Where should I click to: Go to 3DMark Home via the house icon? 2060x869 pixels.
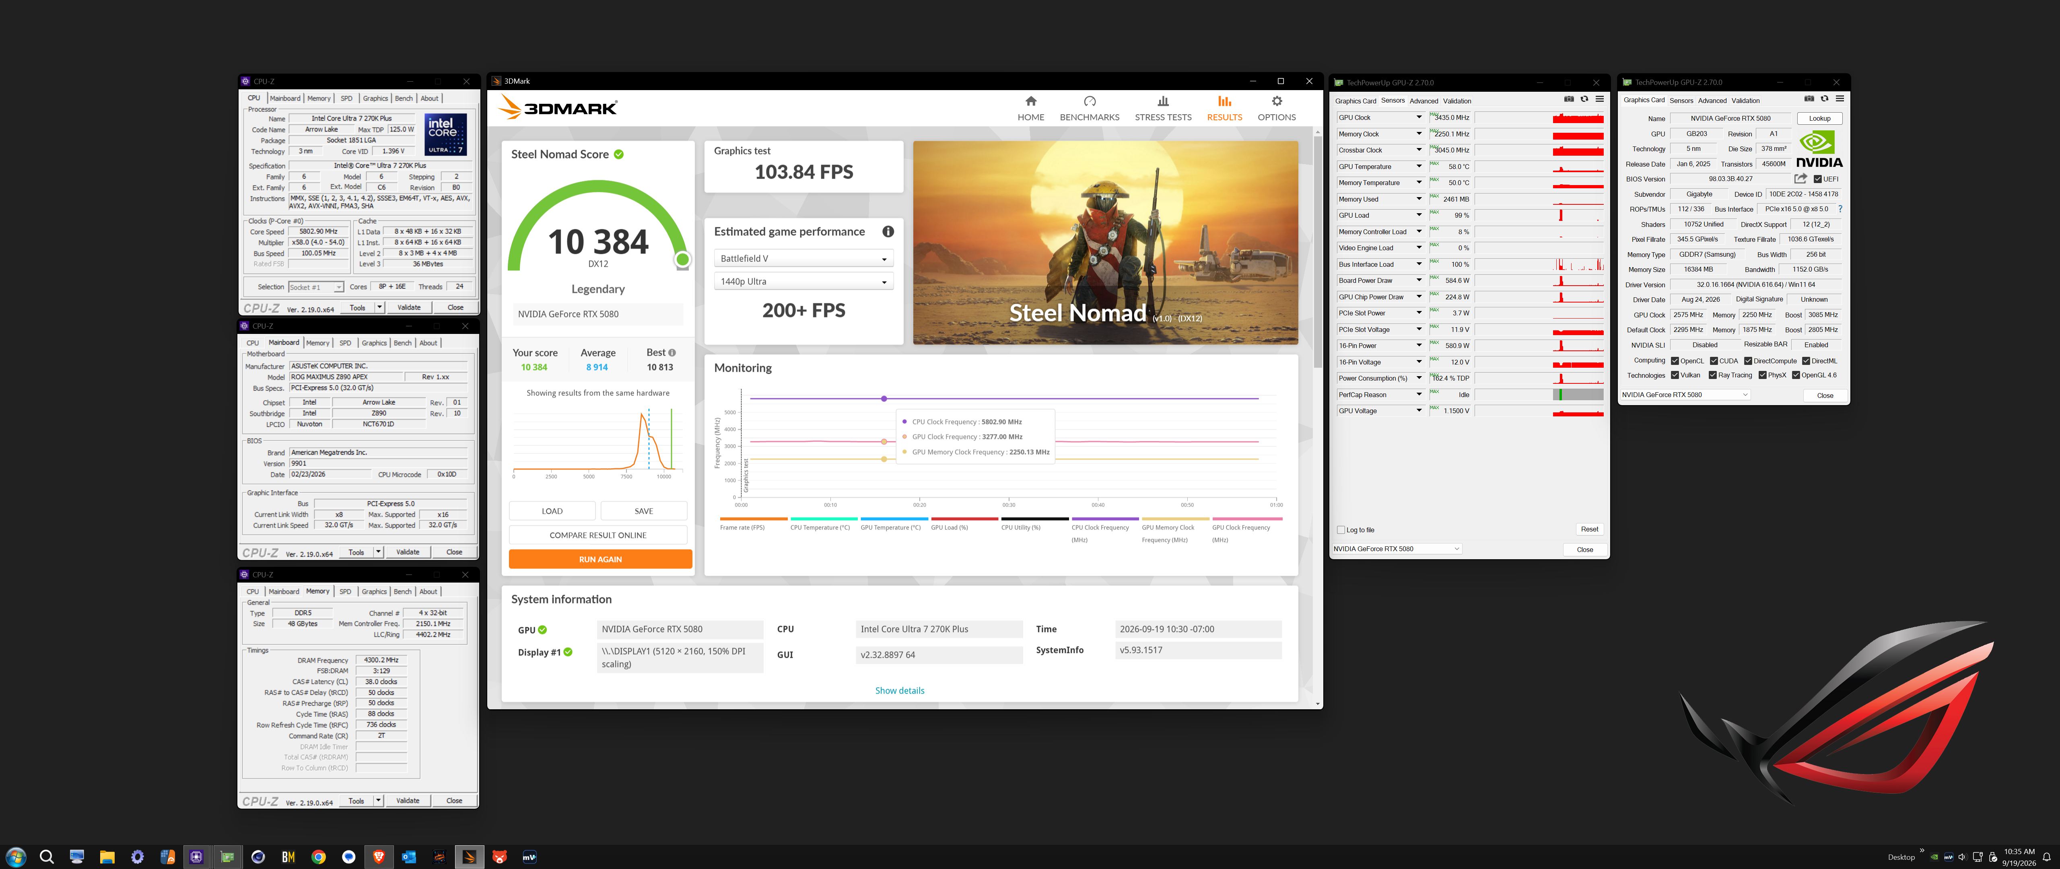[x=1031, y=101]
